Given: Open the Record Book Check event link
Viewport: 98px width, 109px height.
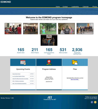Looking at the screenshot, I should pyautogui.click(x=16, y=74).
